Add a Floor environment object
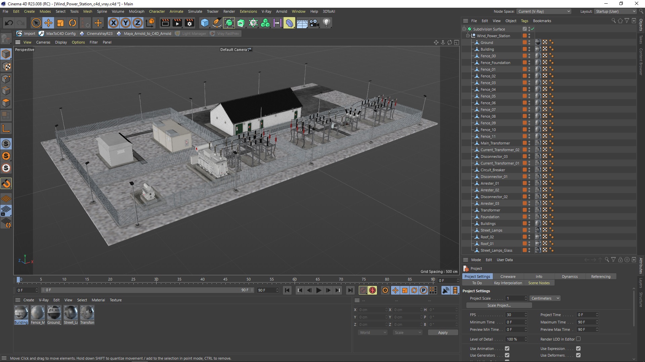The width and height of the screenshot is (645, 362). pos(302,23)
